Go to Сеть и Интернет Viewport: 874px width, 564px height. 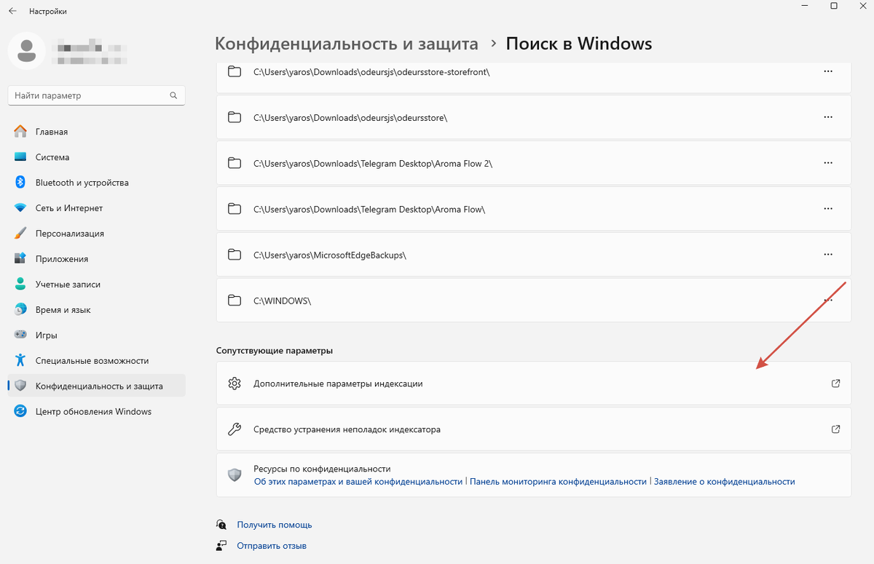coord(96,208)
